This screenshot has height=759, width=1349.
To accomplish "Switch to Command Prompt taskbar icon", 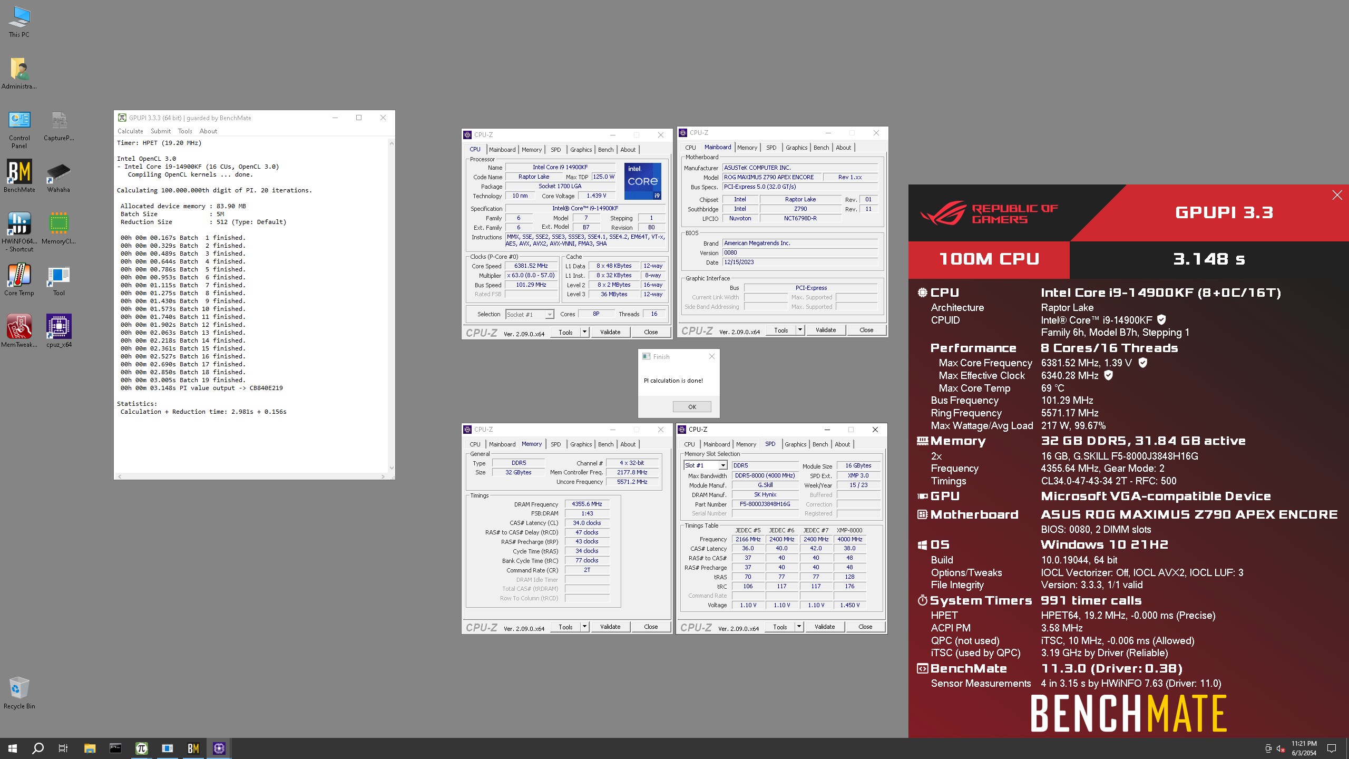I will coord(115,748).
